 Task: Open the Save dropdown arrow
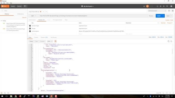[x=172, y=16]
